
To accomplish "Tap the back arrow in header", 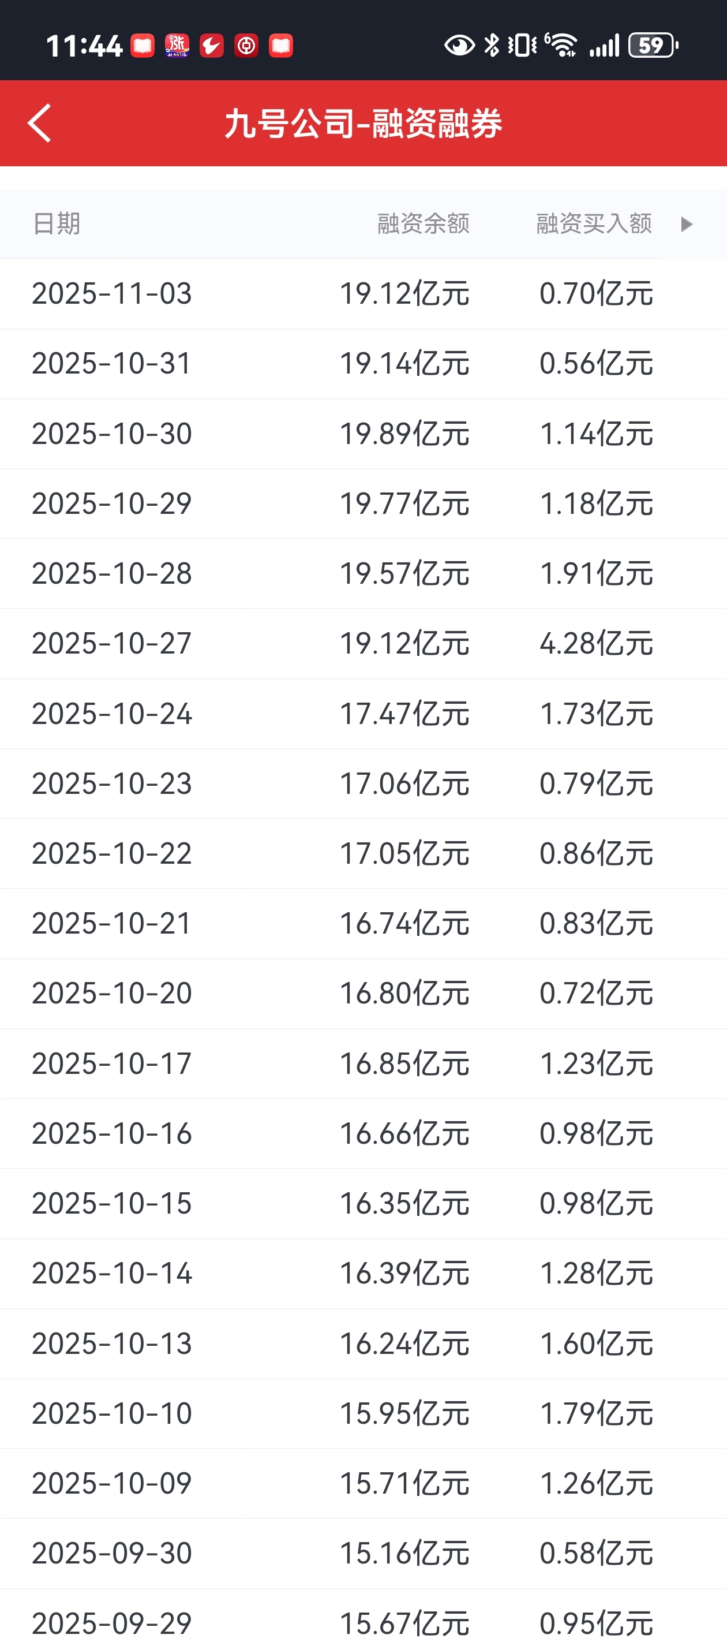I will tap(39, 123).
